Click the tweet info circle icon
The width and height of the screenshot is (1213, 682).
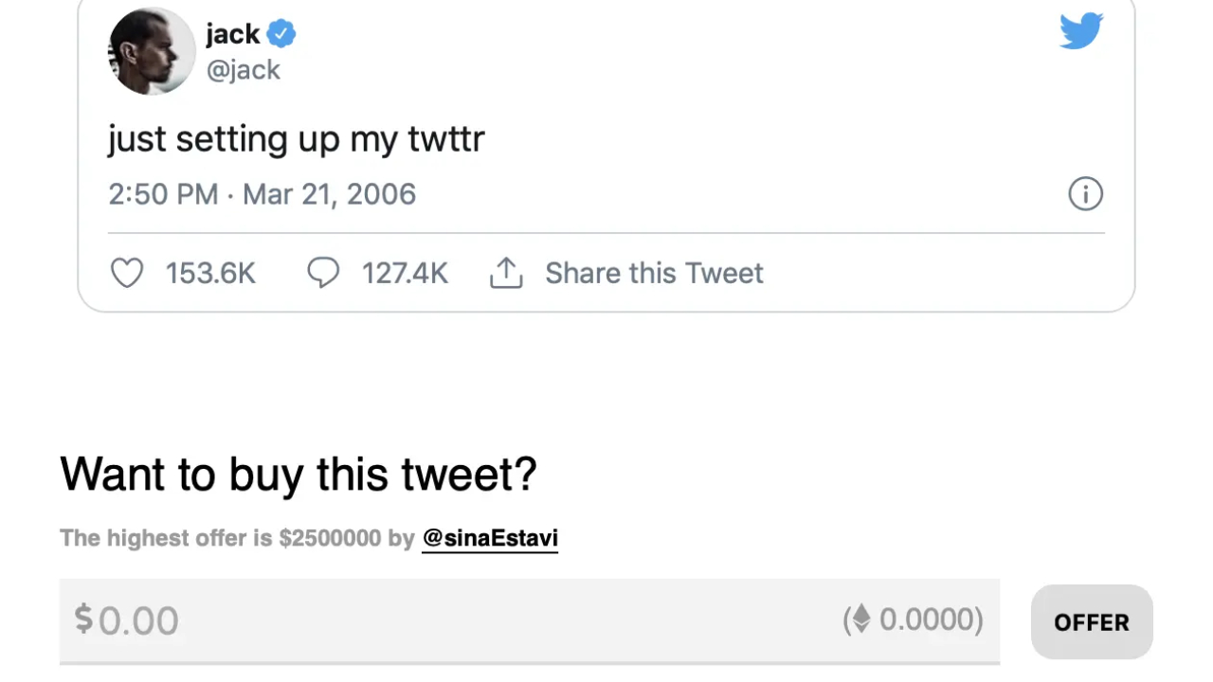click(1085, 194)
